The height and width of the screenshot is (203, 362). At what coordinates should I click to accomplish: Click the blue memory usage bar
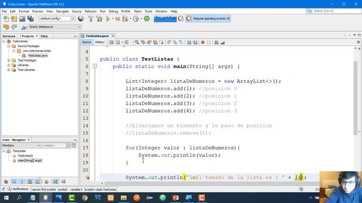point(165,19)
